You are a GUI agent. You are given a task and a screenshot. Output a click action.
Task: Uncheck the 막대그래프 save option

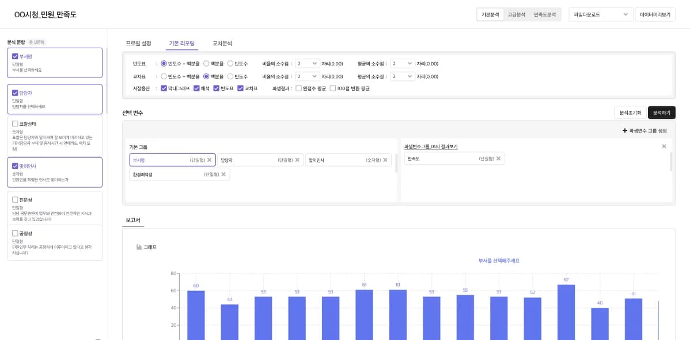[x=164, y=88]
